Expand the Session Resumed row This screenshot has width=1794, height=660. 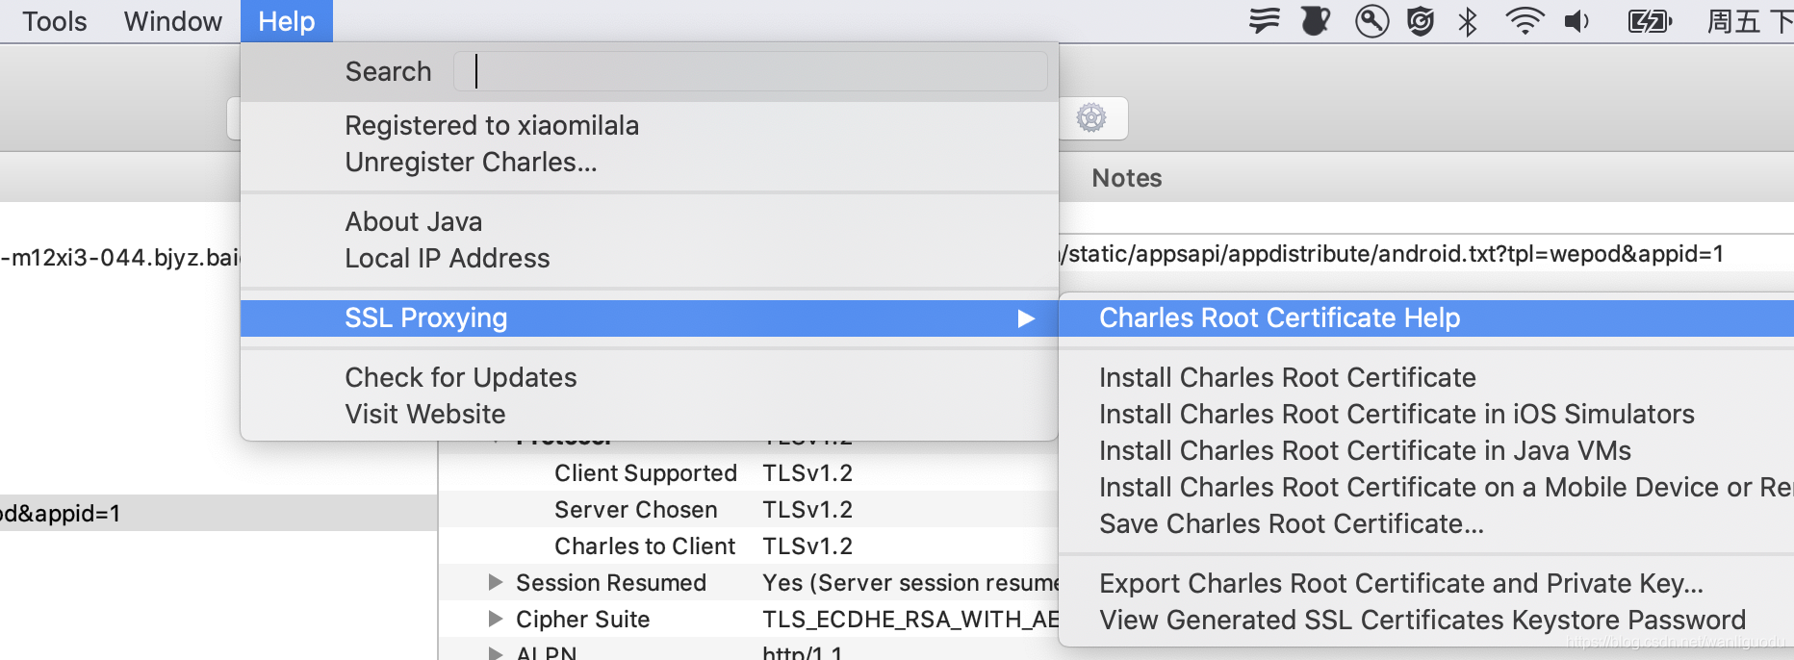tap(496, 582)
